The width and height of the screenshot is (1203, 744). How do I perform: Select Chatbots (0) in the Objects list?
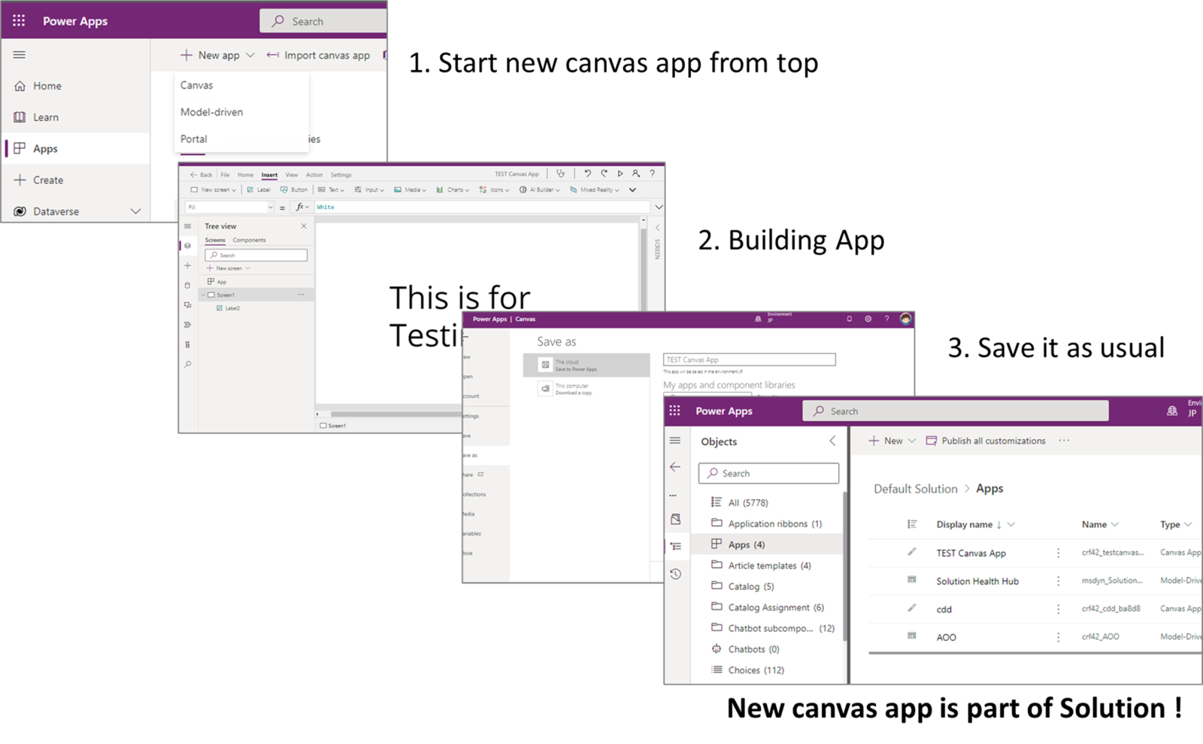746,649
